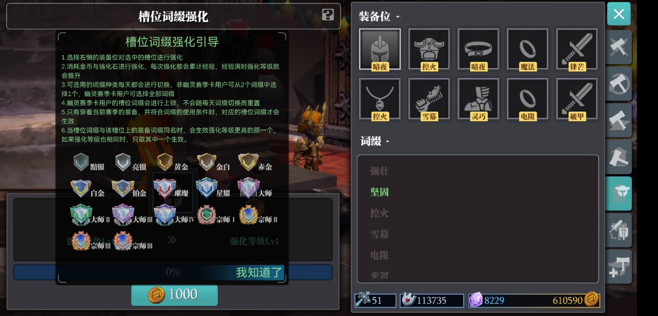This screenshot has width=658, height=316.
Task: Open the highlighted helmet sidebar tab
Action: pyautogui.click(x=619, y=193)
